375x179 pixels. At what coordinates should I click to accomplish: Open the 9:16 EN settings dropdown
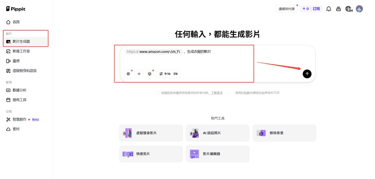[x=168, y=74]
